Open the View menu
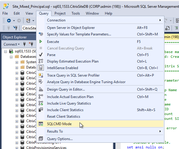 pos(29,13)
